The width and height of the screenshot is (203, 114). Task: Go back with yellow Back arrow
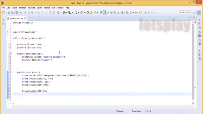coord(146,12)
